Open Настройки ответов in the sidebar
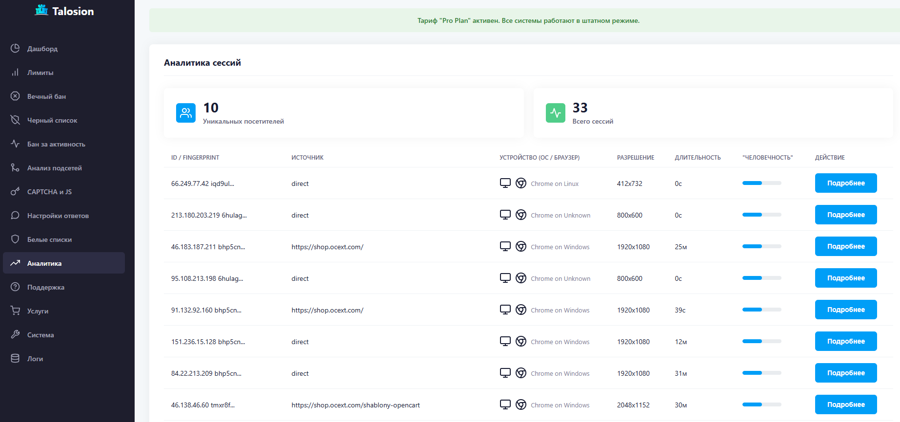 pyautogui.click(x=58, y=216)
